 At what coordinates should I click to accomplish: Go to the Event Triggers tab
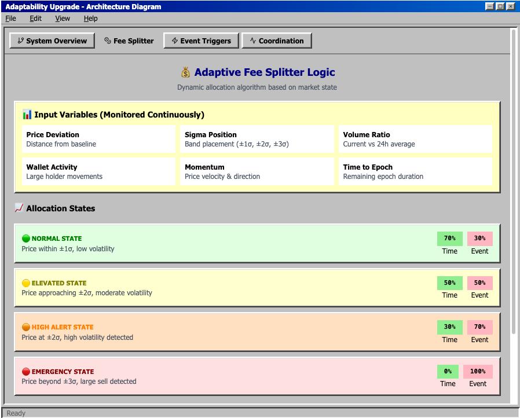(201, 41)
